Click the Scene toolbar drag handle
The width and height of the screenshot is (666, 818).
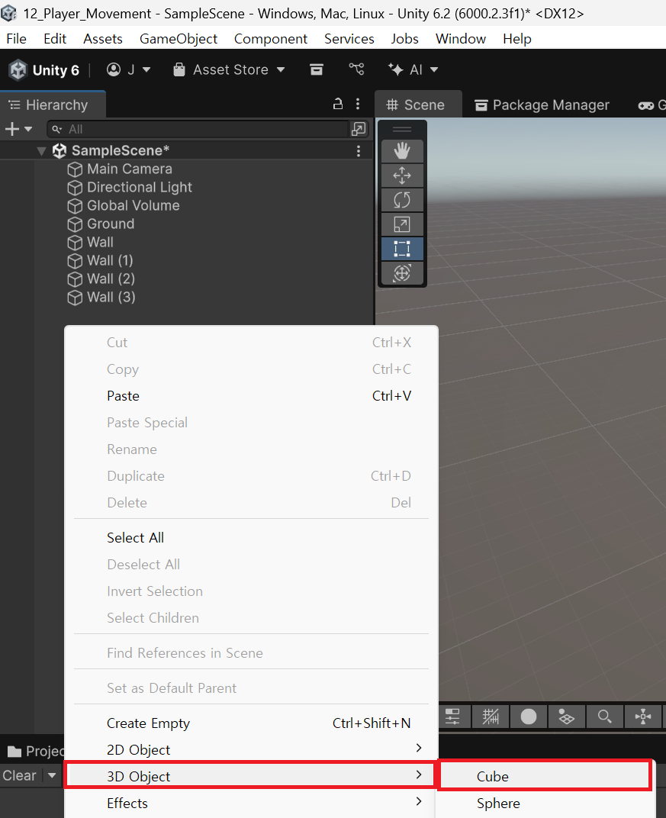401,130
